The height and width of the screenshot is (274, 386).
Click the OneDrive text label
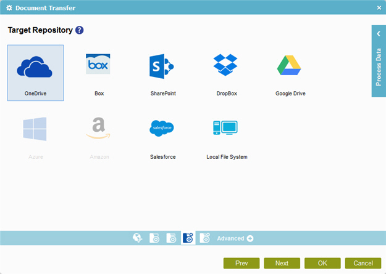(35, 94)
